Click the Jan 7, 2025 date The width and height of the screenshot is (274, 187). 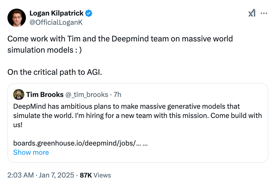[56, 175]
